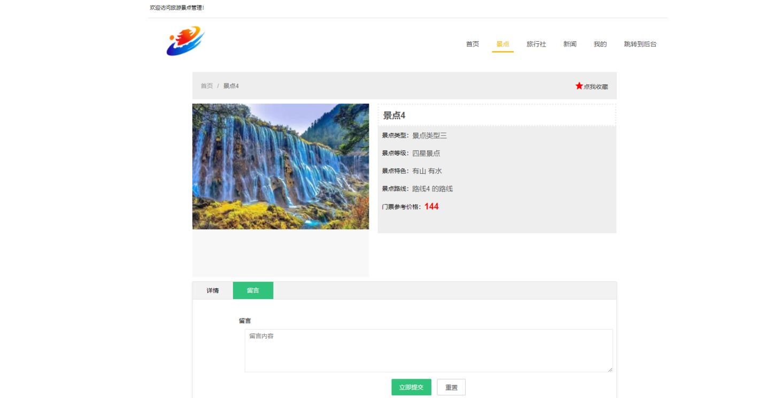Click the 路线4 的路线 route text

pos(432,189)
